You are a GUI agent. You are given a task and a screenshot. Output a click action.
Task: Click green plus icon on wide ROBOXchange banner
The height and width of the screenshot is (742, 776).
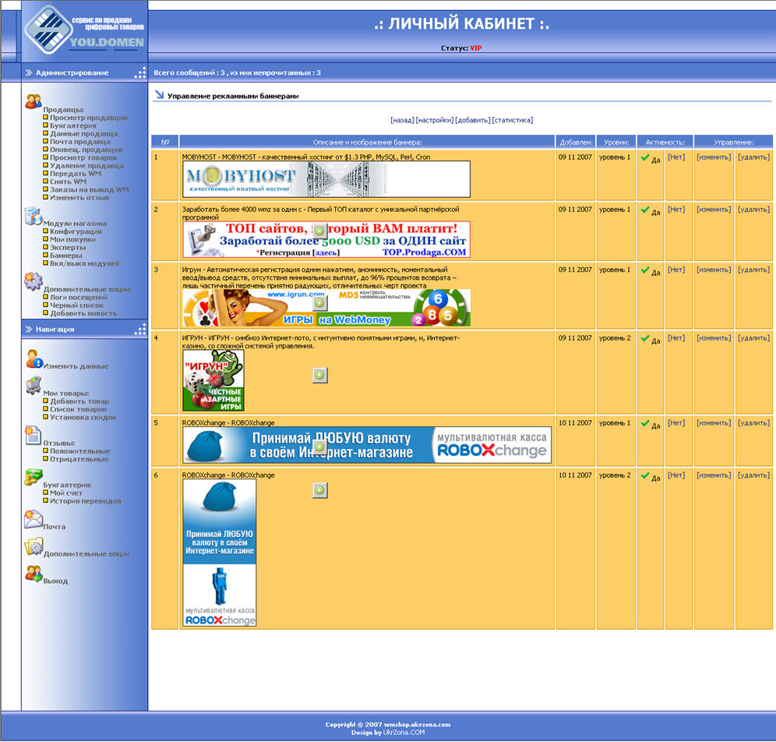coord(319,447)
